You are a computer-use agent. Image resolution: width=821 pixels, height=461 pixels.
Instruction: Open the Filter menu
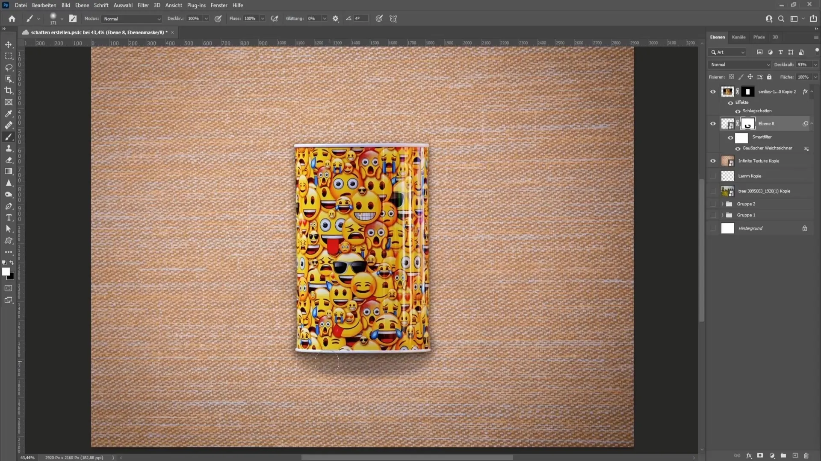[143, 5]
